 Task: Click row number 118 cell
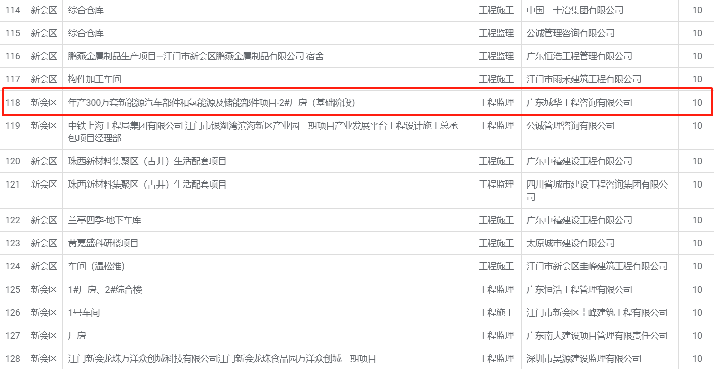pos(13,103)
